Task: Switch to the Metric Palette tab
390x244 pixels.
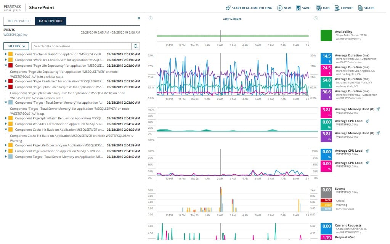Action: click(x=19, y=21)
